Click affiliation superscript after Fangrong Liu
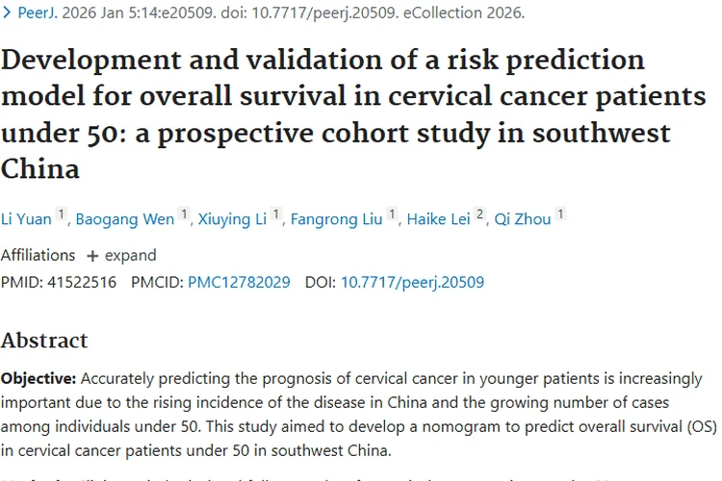Viewport: 722px width, 481px height. pos(393,215)
